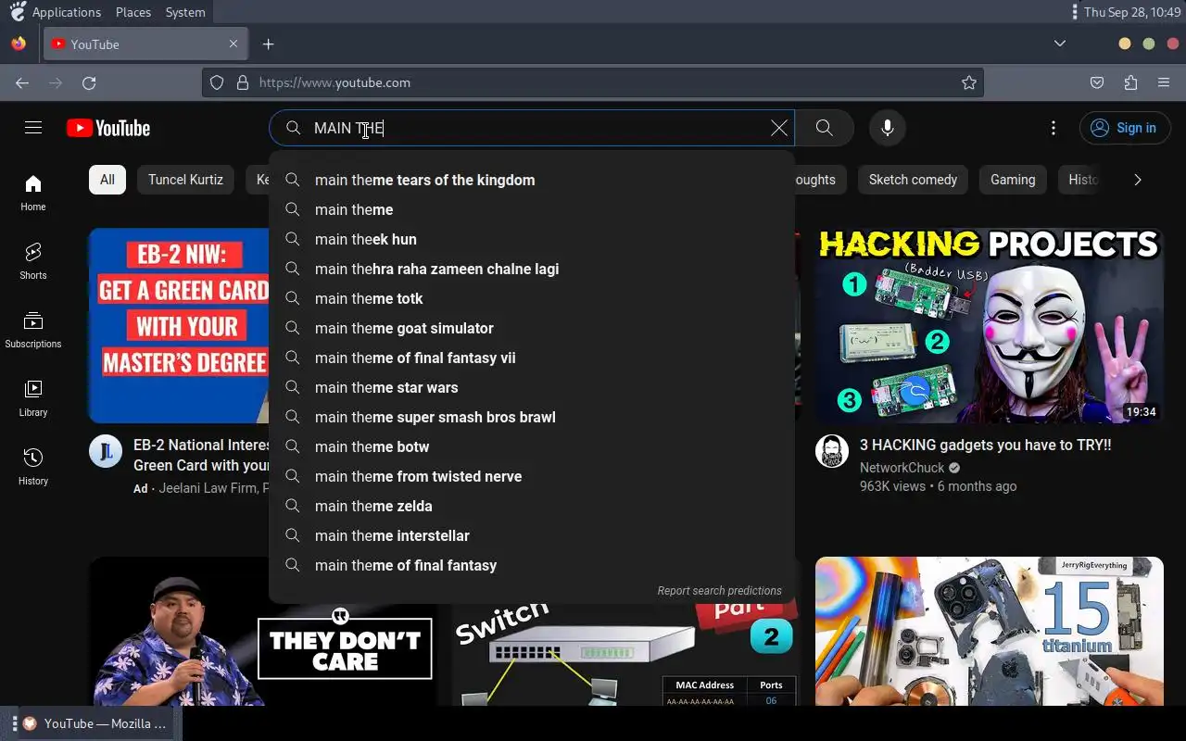Open Shorts in sidebar
The width and height of the screenshot is (1186, 741).
pyautogui.click(x=33, y=261)
